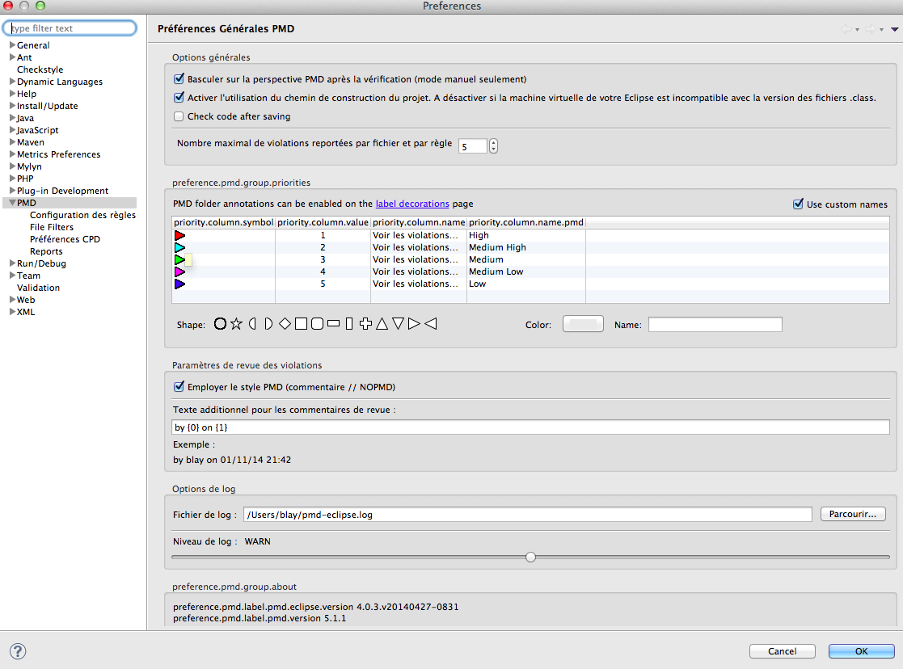Click the red High priority marker
903x669 pixels.
(179, 236)
